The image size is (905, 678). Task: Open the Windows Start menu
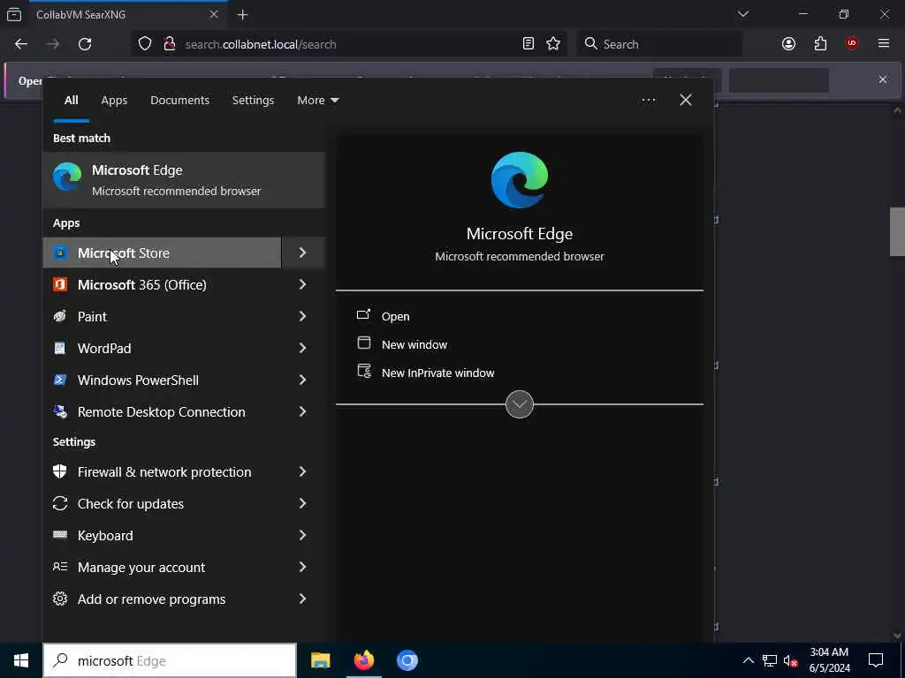[x=21, y=660]
